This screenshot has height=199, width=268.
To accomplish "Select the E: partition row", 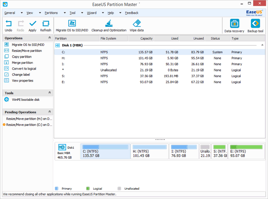I will [x=159, y=82].
